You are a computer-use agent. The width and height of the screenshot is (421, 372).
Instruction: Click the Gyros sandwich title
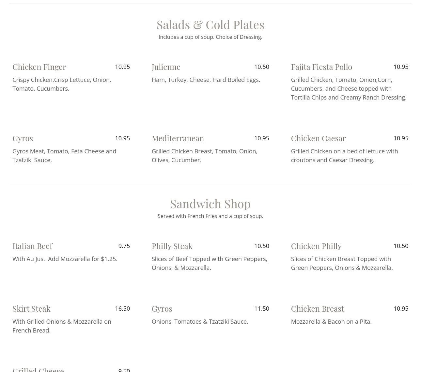162,309
